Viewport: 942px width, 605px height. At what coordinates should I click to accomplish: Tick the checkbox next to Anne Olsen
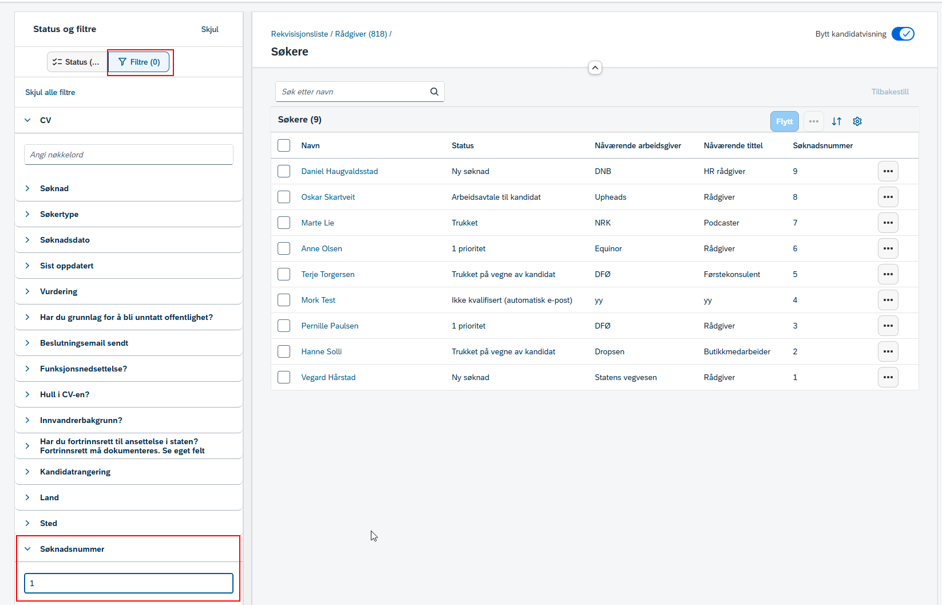[x=284, y=248]
